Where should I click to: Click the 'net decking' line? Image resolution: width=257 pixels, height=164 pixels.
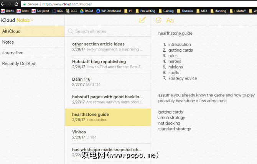169,123
